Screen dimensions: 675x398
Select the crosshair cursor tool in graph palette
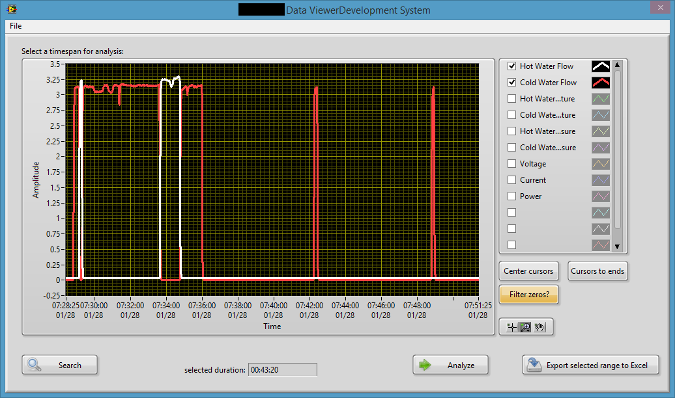tap(512, 328)
